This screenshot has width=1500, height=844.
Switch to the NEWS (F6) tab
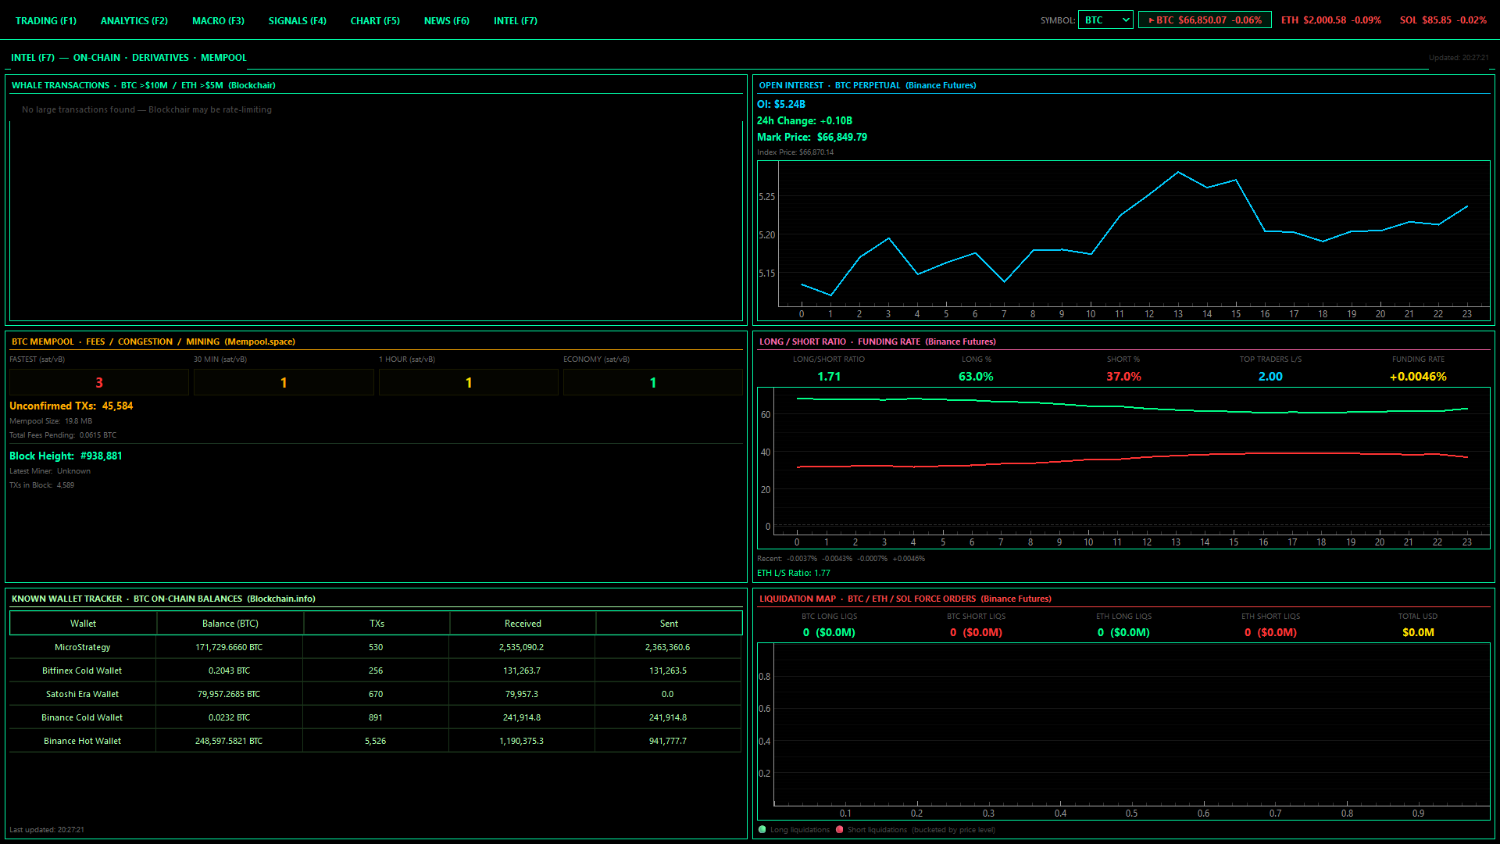[447, 21]
